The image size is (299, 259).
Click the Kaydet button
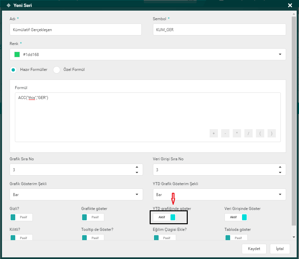(x=254, y=249)
